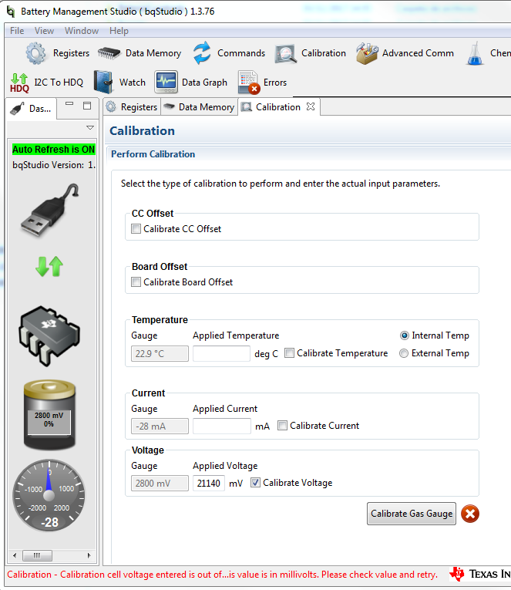Click the dashboard scrollbar left arrow
Image resolution: width=511 pixels, height=590 pixels.
tap(15, 555)
